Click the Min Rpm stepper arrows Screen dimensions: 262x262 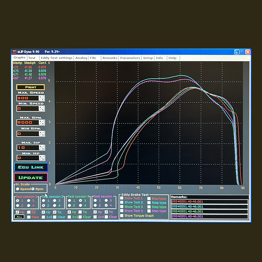(42, 134)
